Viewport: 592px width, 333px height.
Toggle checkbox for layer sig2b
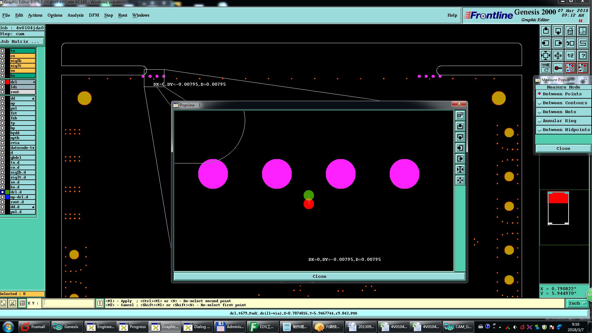tap(2, 61)
